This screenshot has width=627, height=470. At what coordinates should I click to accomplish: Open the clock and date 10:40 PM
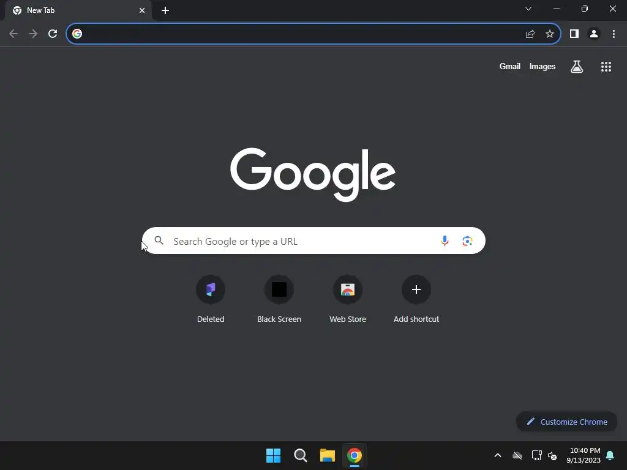[x=584, y=455]
